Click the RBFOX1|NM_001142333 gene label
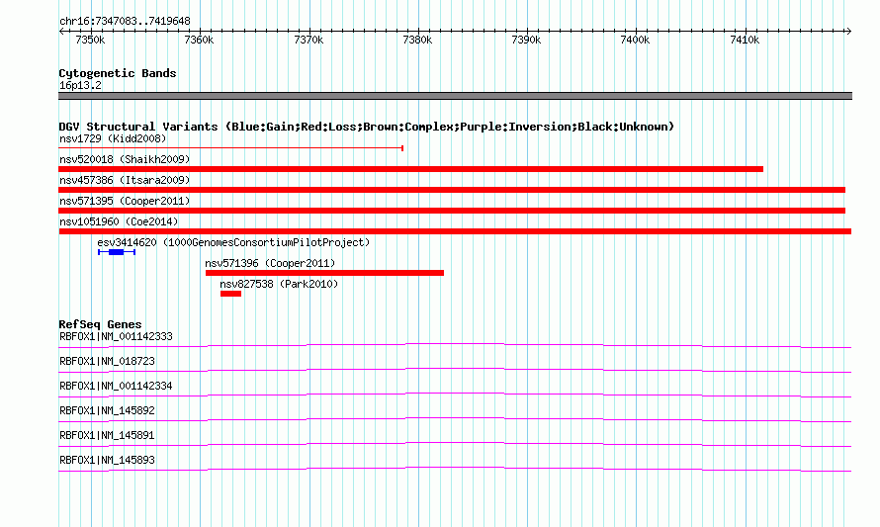Viewport: 880px width, 527px height. 116,337
